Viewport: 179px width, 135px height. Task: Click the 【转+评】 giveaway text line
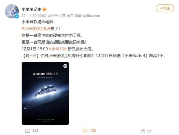tap(93, 56)
